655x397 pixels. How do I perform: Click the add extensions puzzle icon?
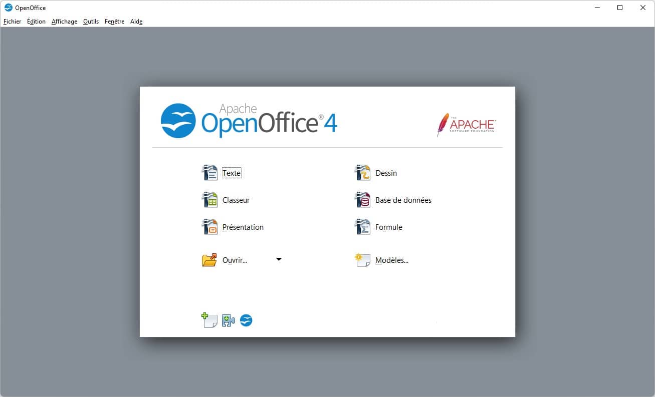coord(229,320)
